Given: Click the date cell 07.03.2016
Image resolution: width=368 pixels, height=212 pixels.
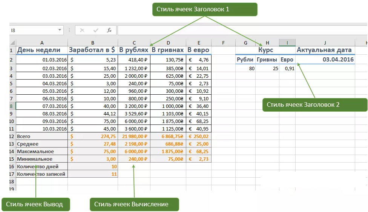Looking at the screenshot, I should 42,106.
